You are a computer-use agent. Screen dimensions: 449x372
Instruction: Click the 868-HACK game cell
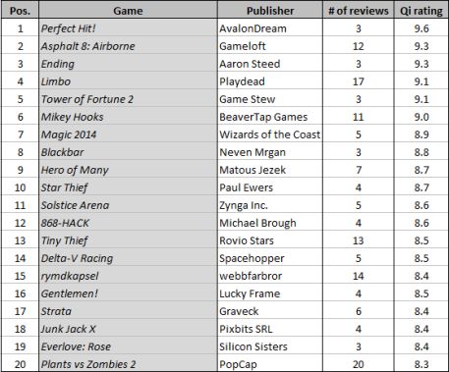[128, 223]
